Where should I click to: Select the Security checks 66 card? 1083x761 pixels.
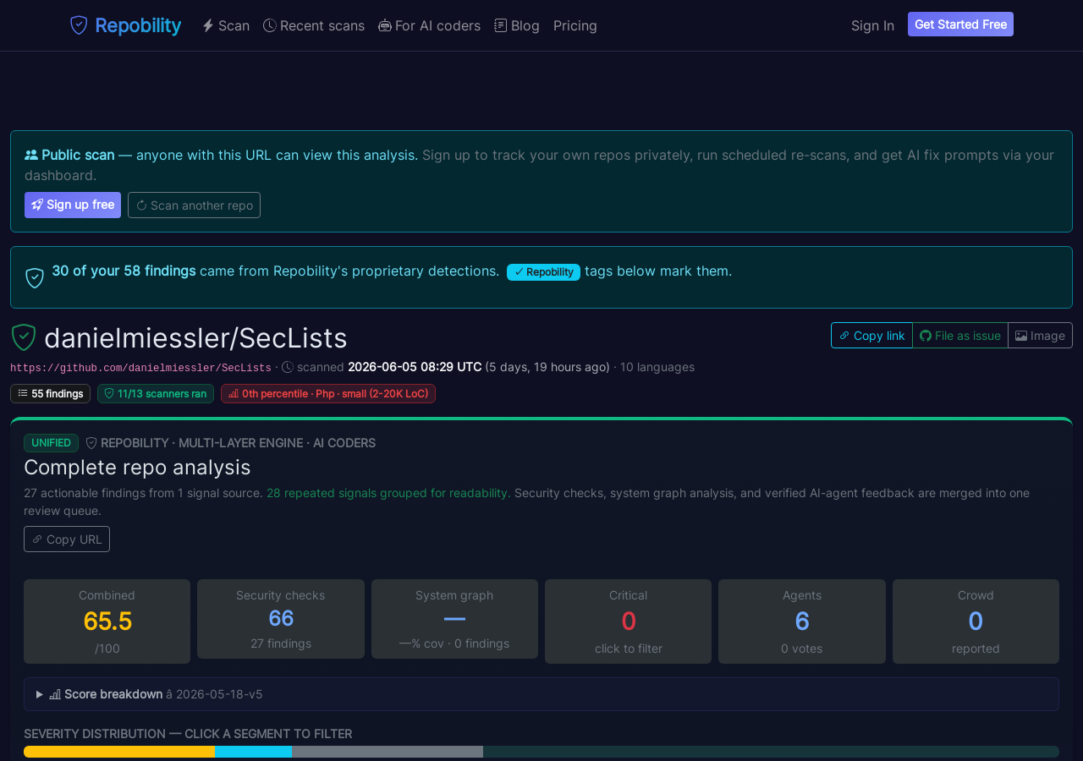281,619
